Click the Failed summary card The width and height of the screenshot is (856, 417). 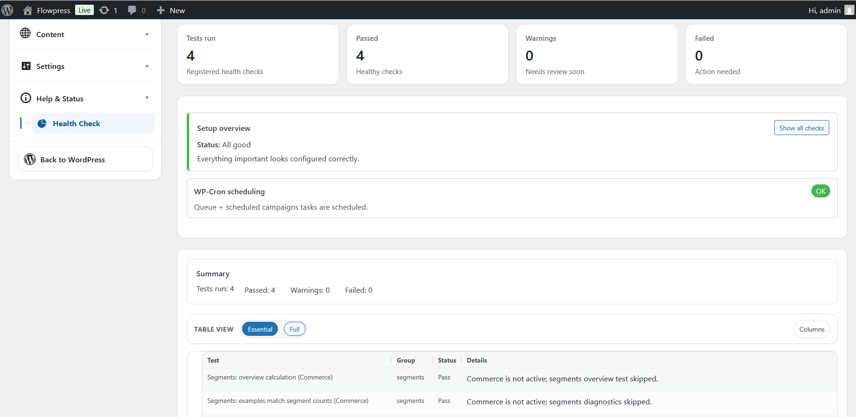(766, 54)
